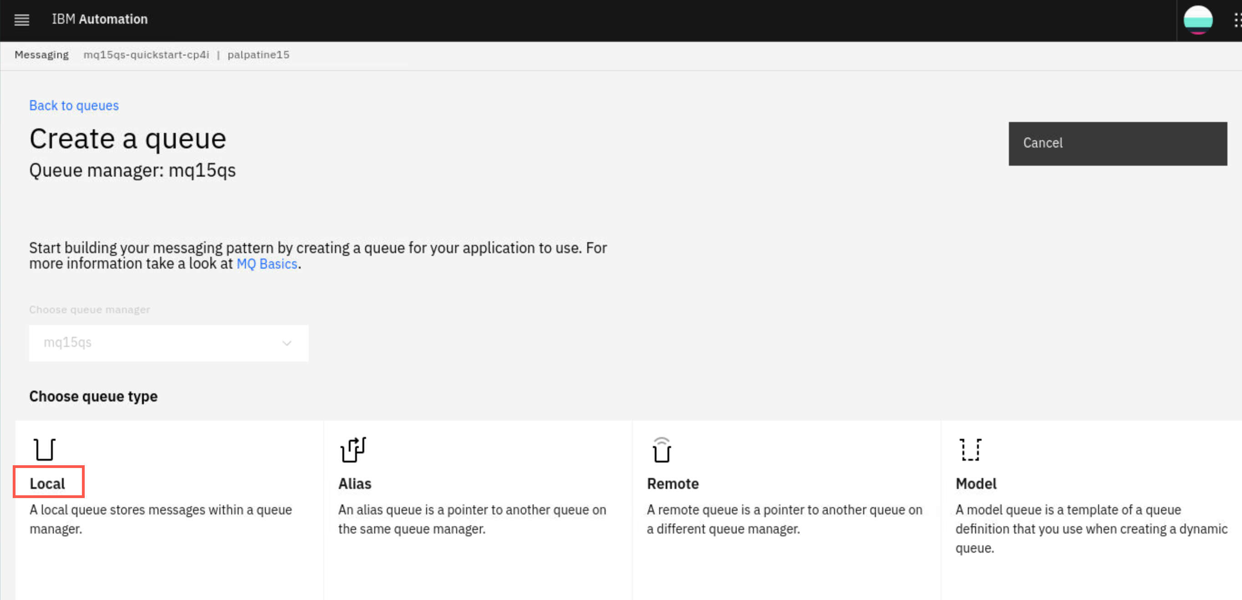The width and height of the screenshot is (1242, 600).
Task: Click the Alias queue description text
Action: point(472,519)
